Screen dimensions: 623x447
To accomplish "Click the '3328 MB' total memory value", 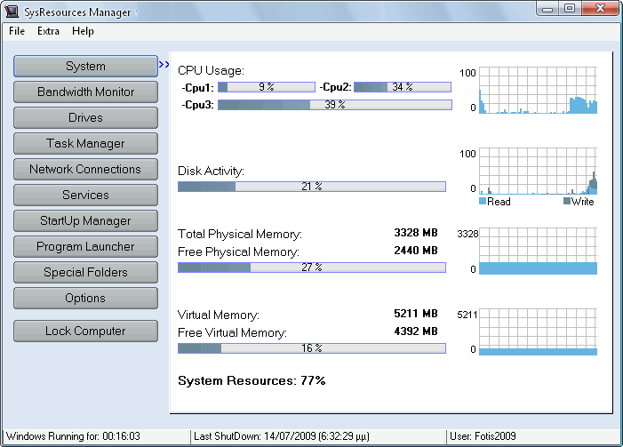I will (x=416, y=233).
